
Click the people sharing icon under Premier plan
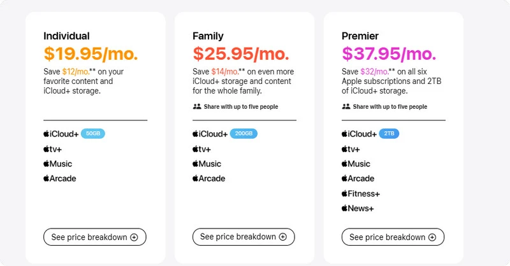coord(346,106)
